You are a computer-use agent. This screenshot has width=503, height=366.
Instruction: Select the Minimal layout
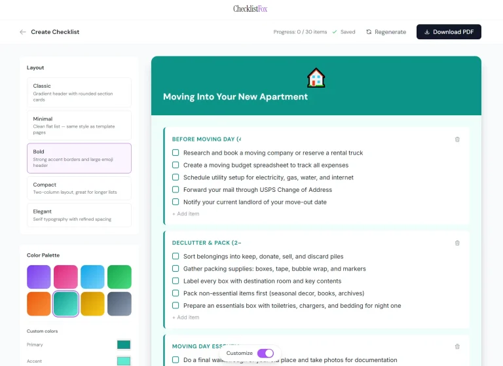coord(79,126)
